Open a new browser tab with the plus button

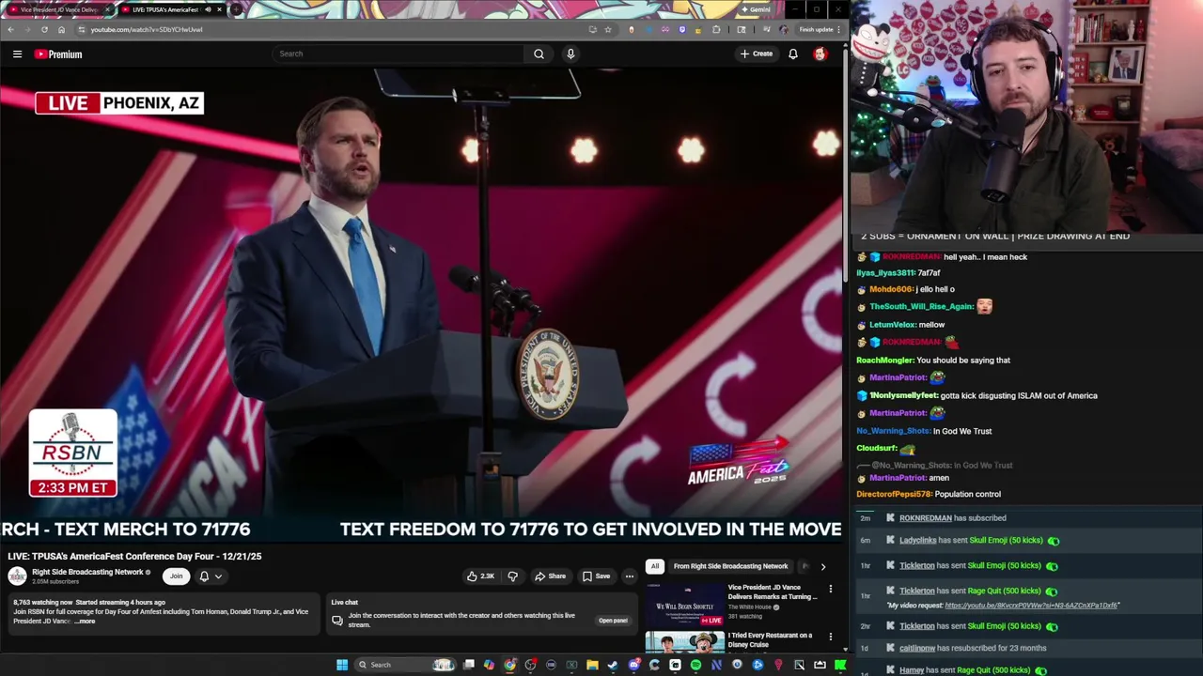coord(237,9)
